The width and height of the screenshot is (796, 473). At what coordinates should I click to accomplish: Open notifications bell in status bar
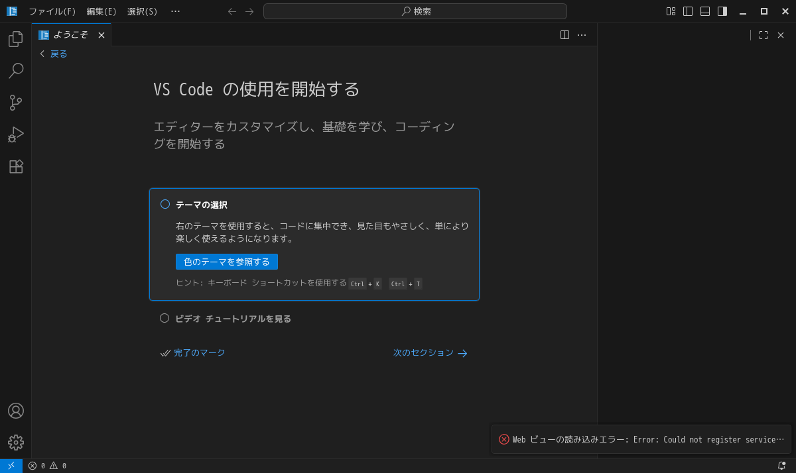[781, 466]
